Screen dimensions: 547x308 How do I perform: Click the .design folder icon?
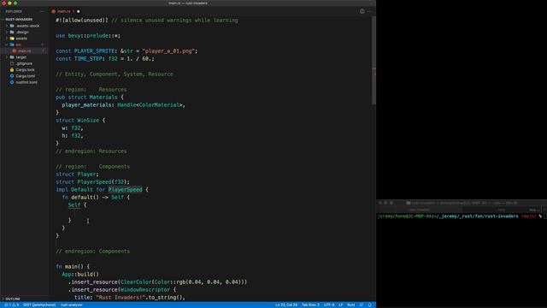[12, 33]
